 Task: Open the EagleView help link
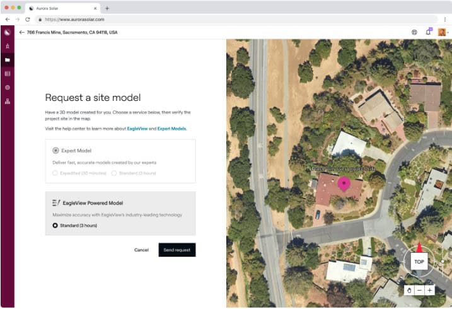point(137,129)
